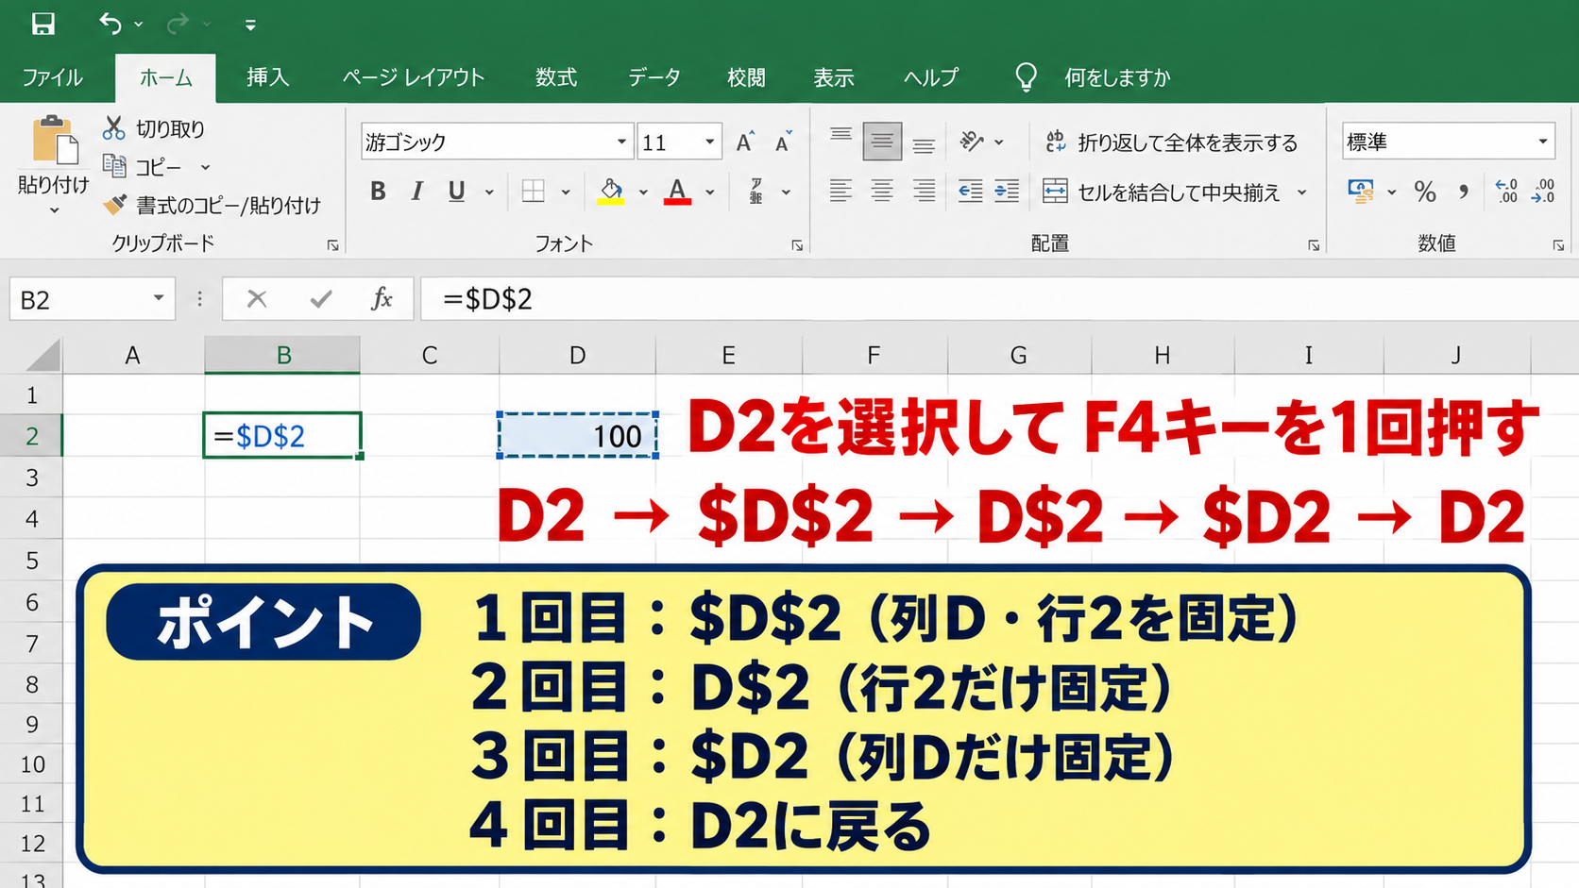Viewport: 1579px width, 888px height.
Task: Open the font size dropdown showing 11
Action: click(709, 142)
